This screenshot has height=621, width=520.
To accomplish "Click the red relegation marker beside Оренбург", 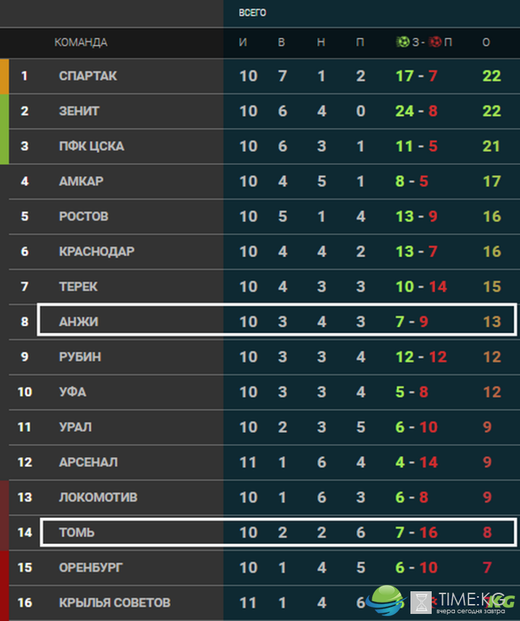I will tap(4, 568).
